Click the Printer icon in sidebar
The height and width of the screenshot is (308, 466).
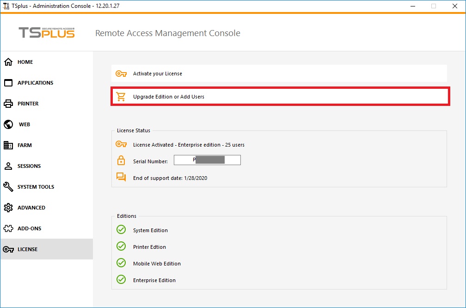(8, 104)
